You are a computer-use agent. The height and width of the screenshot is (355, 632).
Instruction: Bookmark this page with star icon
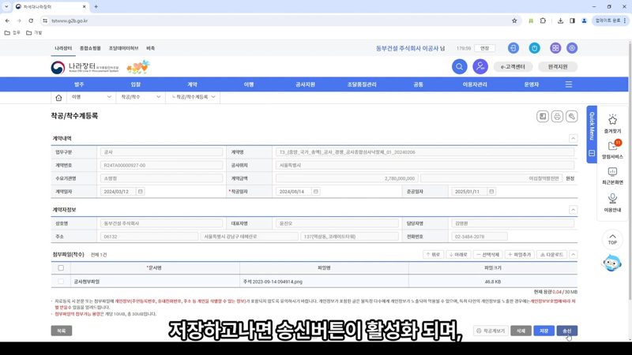click(514, 21)
